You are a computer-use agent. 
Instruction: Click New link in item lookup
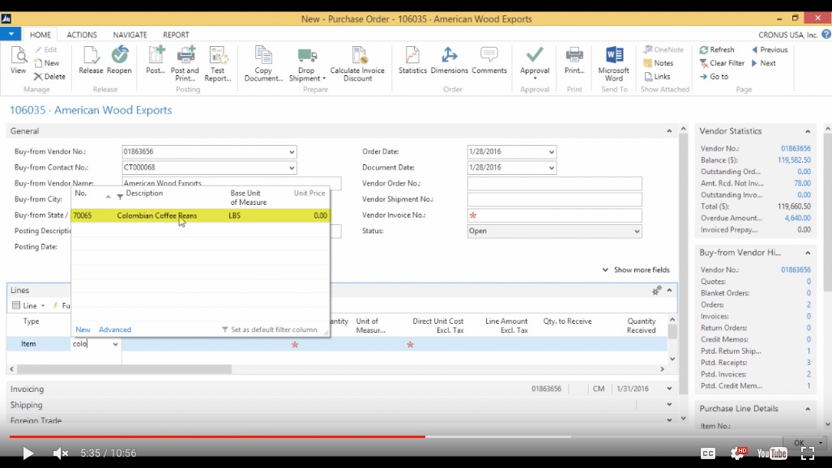tap(83, 330)
